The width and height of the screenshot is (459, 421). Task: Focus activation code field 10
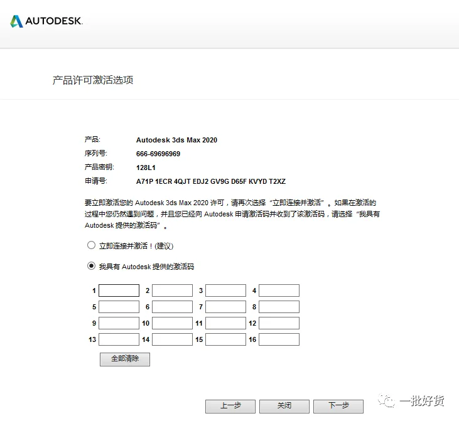tap(173, 323)
